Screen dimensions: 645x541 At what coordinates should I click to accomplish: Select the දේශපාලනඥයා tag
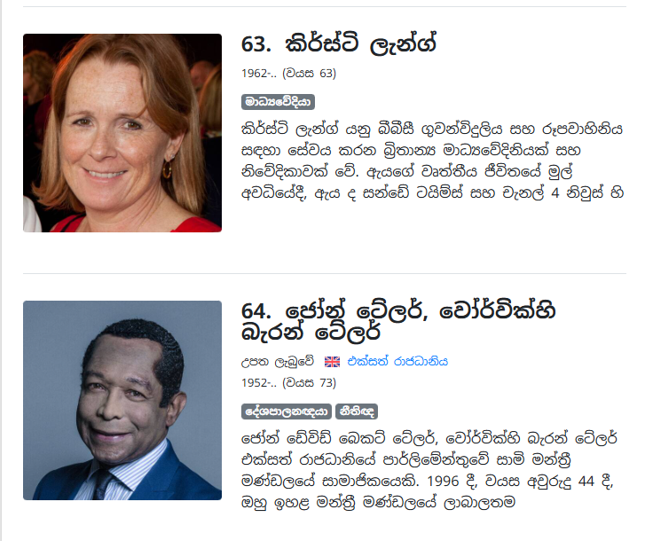point(287,412)
